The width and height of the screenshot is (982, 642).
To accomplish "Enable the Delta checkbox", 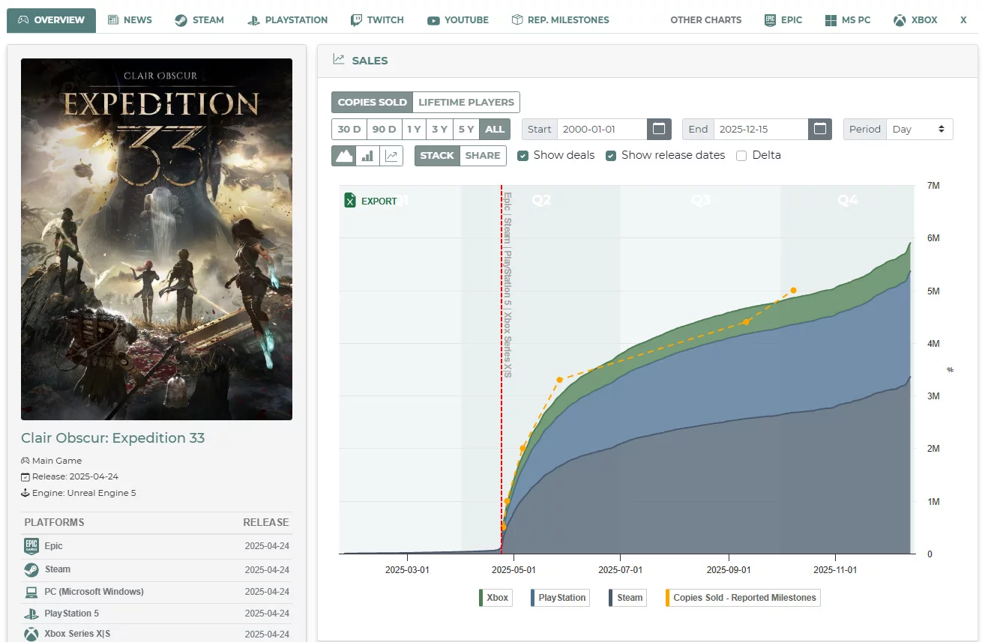I will (x=741, y=156).
